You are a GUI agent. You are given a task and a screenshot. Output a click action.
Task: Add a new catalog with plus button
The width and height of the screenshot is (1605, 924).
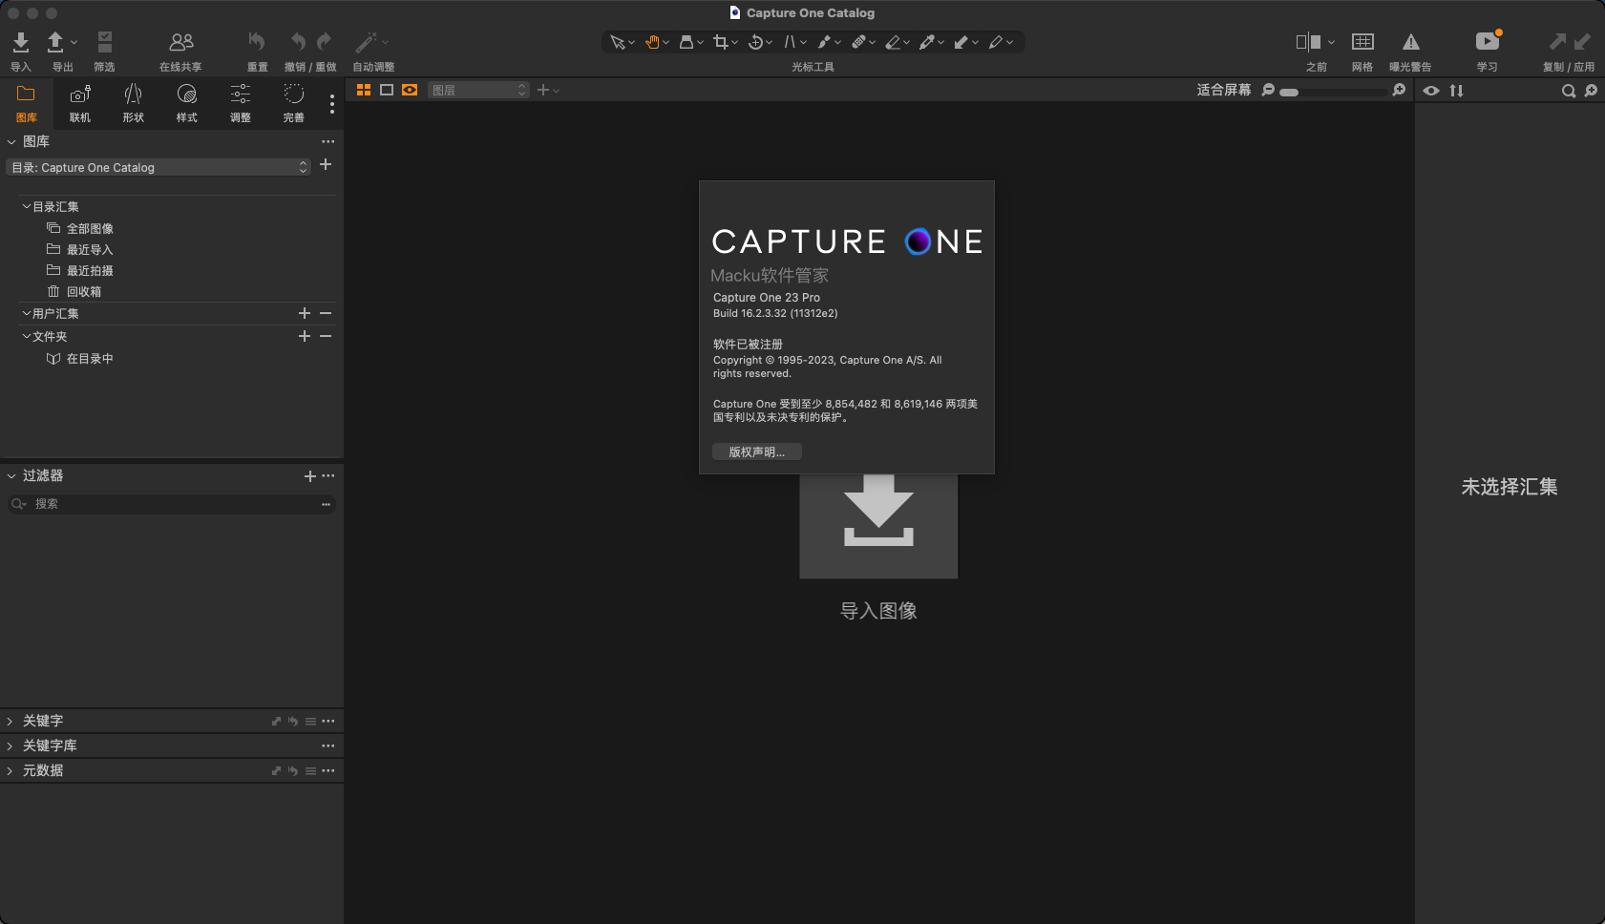(326, 164)
